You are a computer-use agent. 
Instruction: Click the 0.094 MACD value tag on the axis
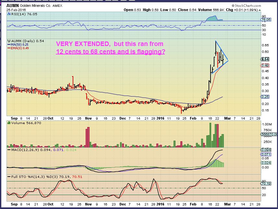[x=266, y=150]
